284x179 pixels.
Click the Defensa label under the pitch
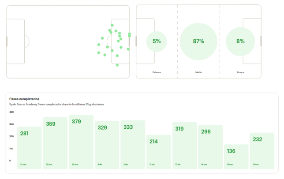[157, 72]
